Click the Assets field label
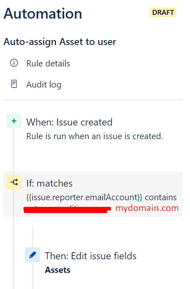190x289 pixels. coord(58,270)
